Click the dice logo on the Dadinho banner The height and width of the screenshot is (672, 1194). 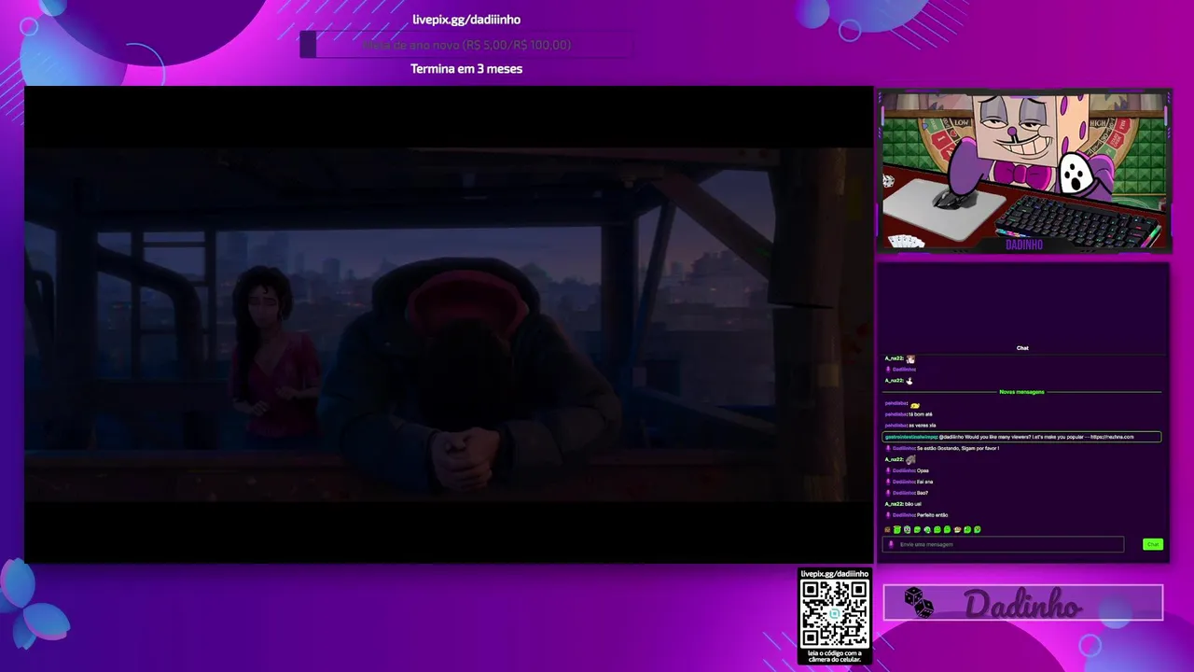pyautogui.click(x=919, y=603)
